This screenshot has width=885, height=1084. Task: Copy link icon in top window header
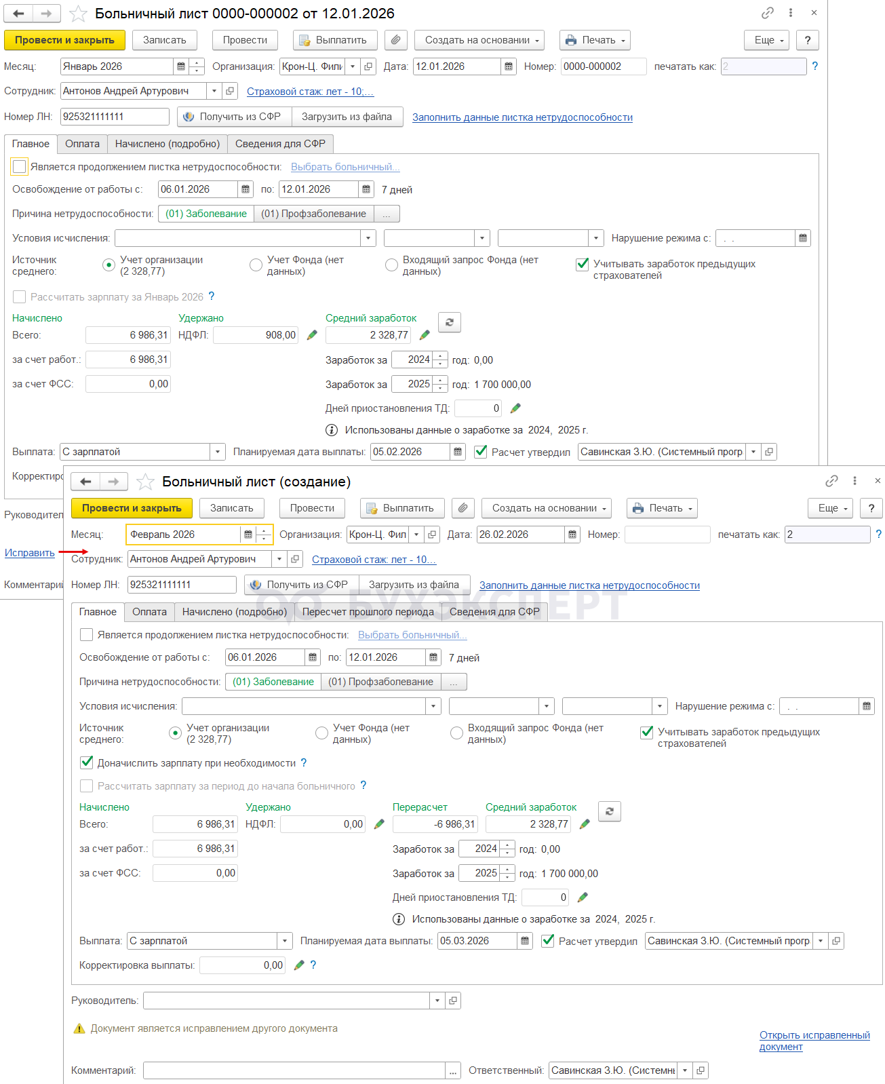(x=768, y=13)
